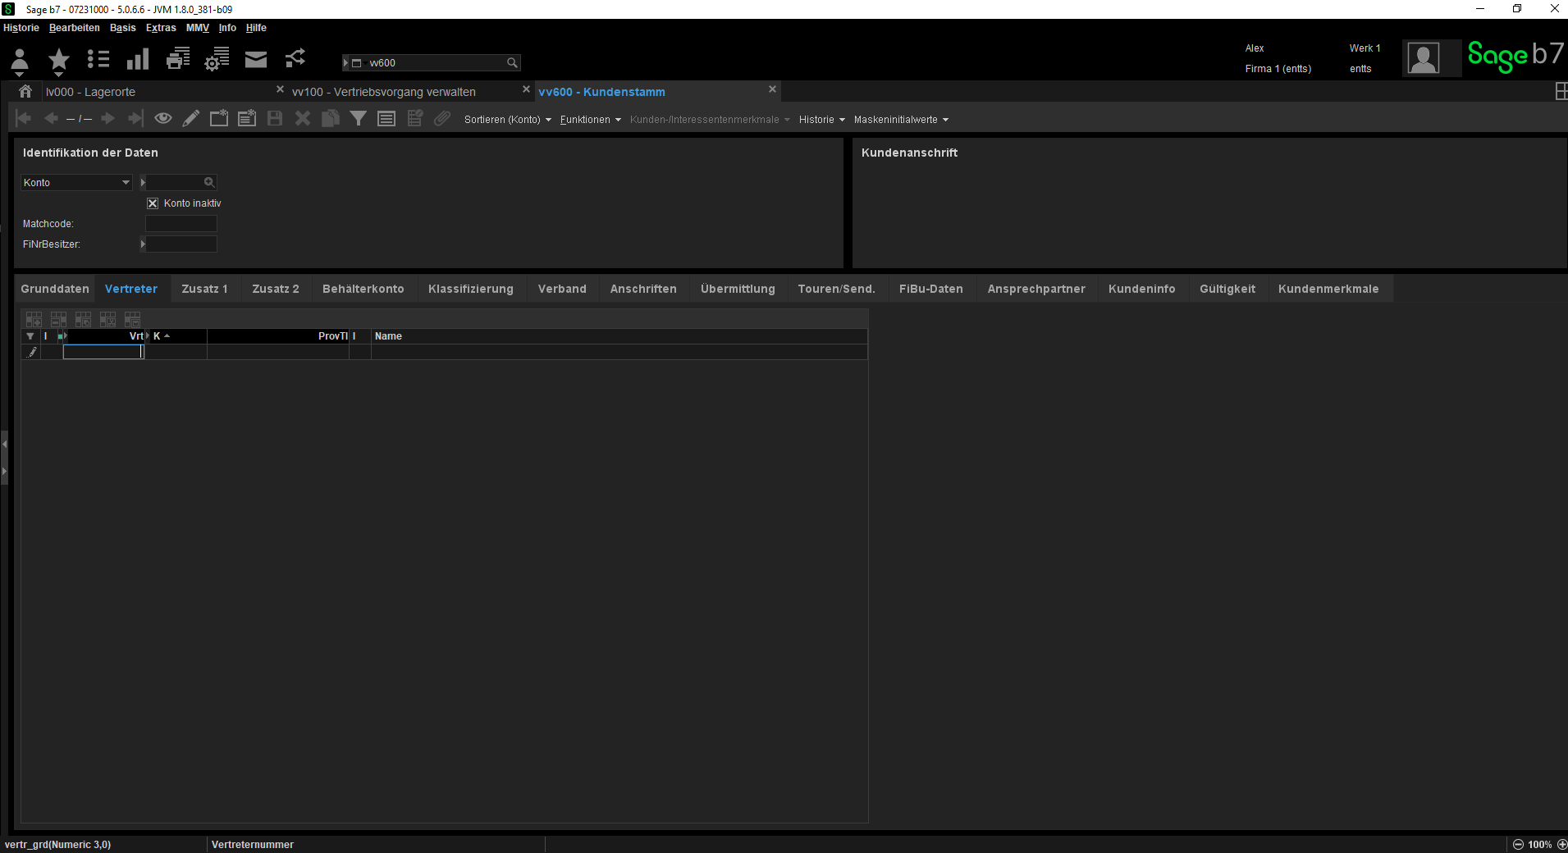Go to the home tab icon
The image size is (1568, 853).
click(25, 91)
